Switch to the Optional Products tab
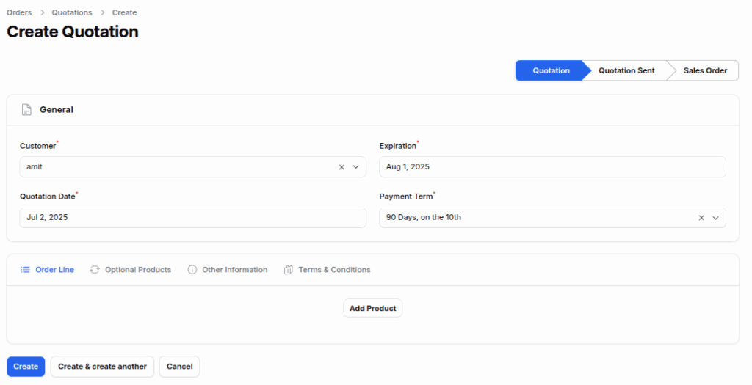This screenshot has height=385, width=752. point(131,270)
